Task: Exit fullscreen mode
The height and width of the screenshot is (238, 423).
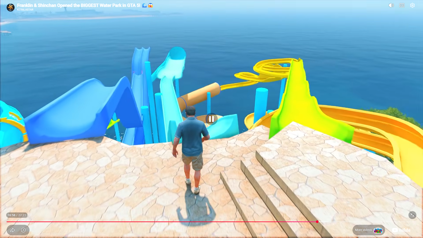Action: [x=412, y=215]
